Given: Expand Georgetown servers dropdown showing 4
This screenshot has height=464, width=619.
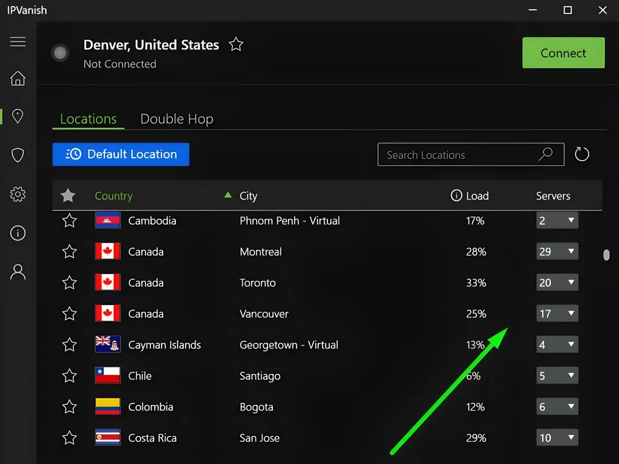Looking at the screenshot, I should pos(557,345).
